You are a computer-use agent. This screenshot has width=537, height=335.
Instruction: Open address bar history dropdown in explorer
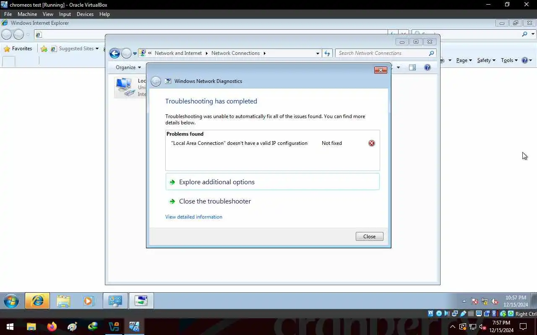click(318, 53)
